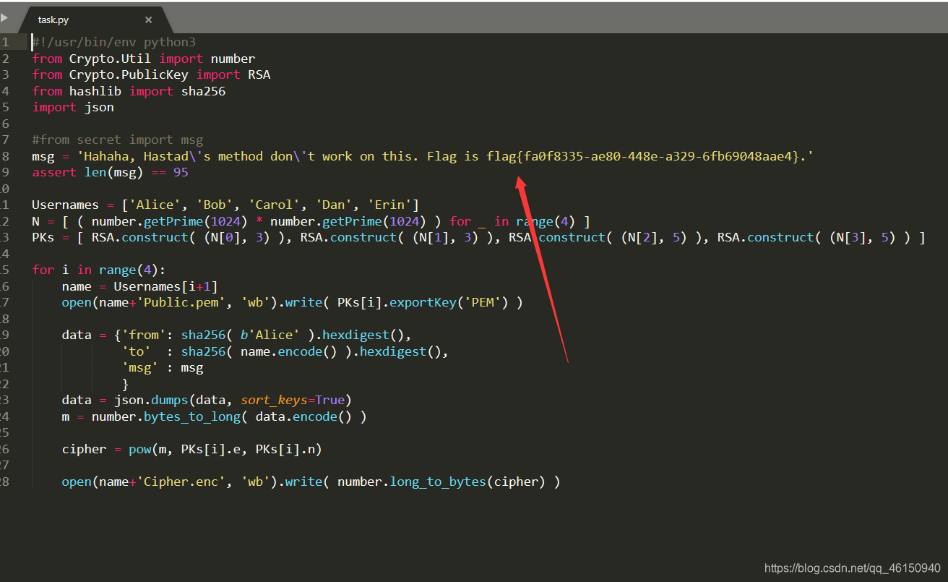Click 'pow' in the cipher assignment line
This screenshot has width=948, height=582.
pyautogui.click(x=139, y=449)
